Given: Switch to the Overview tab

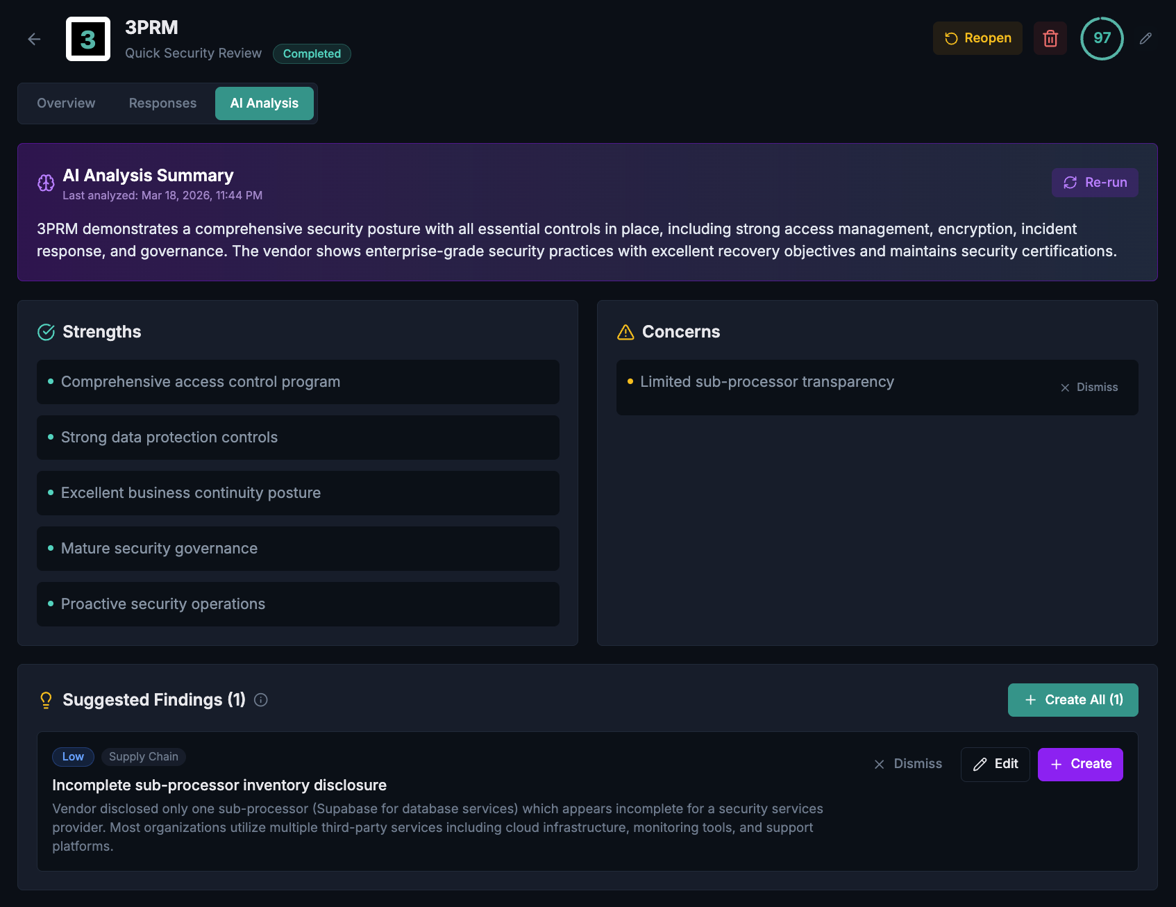Looking at the screenshot, I should coord(66,103).
